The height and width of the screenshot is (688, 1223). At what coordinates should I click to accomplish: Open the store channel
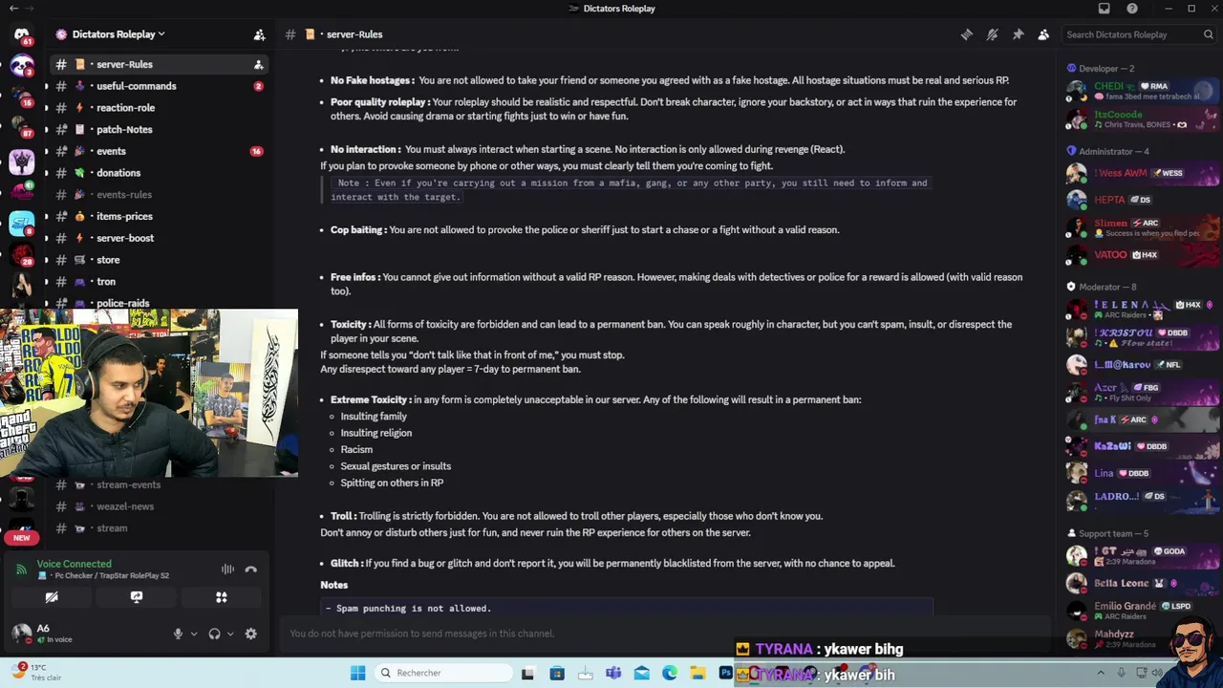tap(159, 260)
